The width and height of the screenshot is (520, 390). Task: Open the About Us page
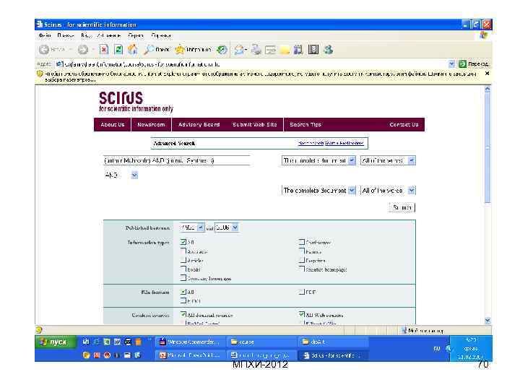point(113,125)
